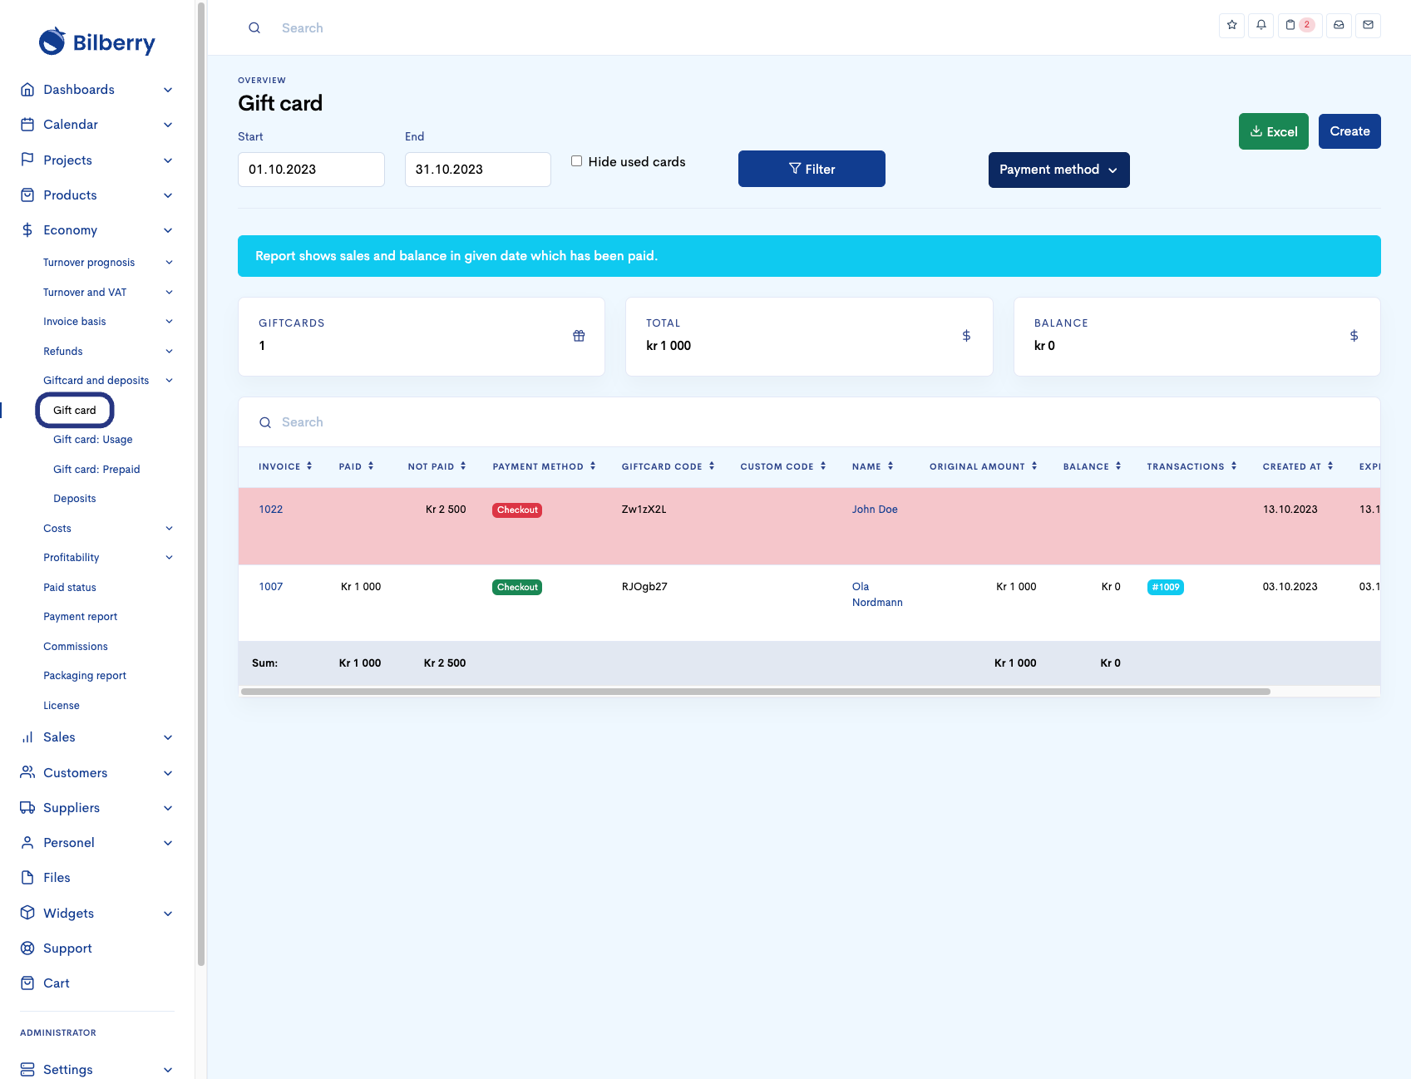The height and width of the screenshot is (1079, 1411).
Task: Click the horizontal table scrollbar
Action: pos(755,692)
